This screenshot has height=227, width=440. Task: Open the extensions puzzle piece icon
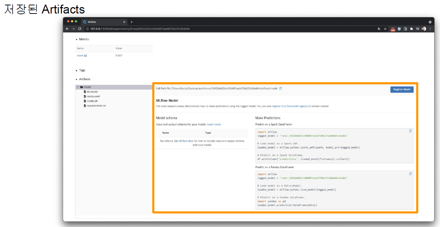(411, 29)
